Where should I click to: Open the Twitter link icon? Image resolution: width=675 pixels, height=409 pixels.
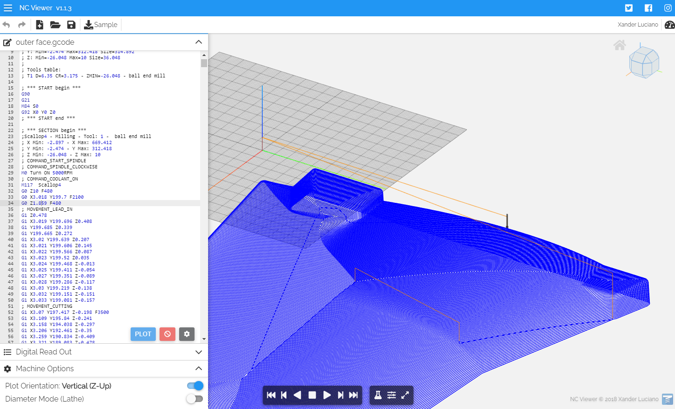pyautogui.click(x=629, y=8)
